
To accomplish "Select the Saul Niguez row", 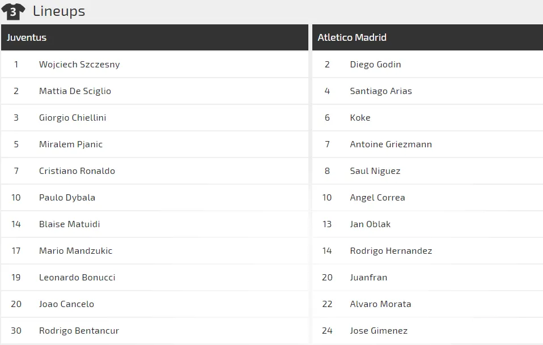I will point(375,171).
